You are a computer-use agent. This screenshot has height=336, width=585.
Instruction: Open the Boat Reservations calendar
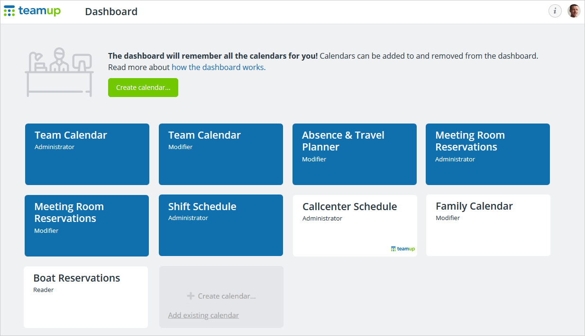tap(85, 297)
